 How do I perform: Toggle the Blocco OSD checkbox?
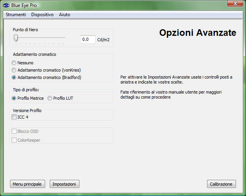coord(14,131)
